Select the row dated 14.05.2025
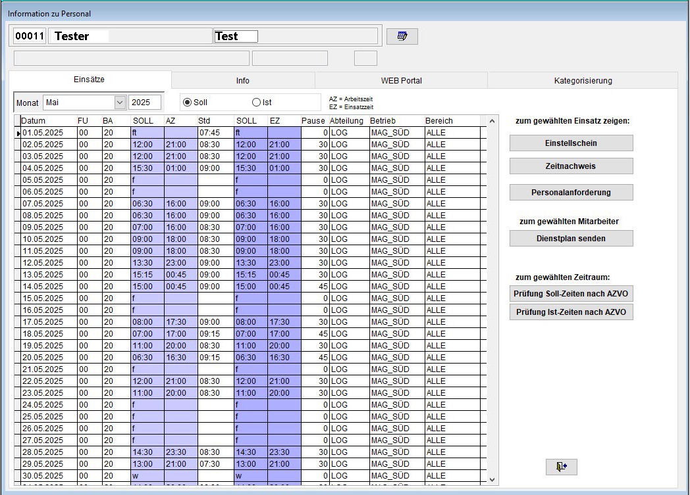The width and height of the screenshot is (690, 495). pos(250,287)
